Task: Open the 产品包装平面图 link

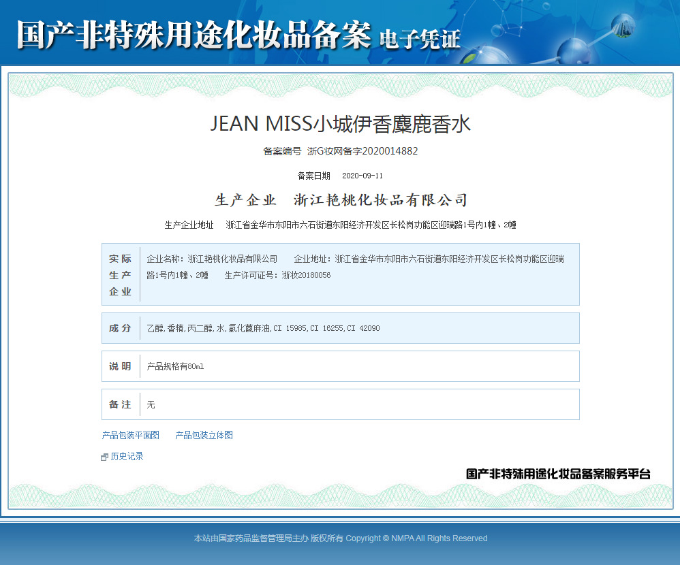Action: tap(130, 435)
